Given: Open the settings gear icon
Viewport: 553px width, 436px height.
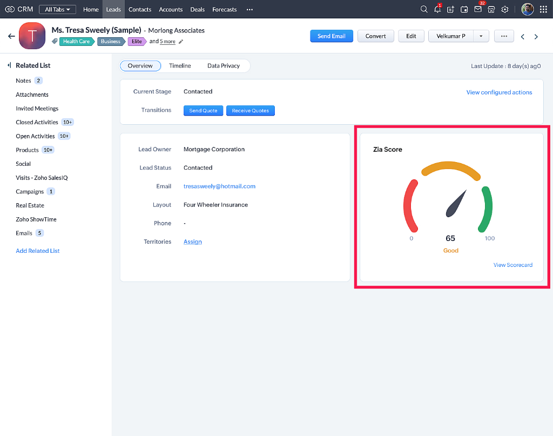Looking at the screenshot, I should [505, 9].
